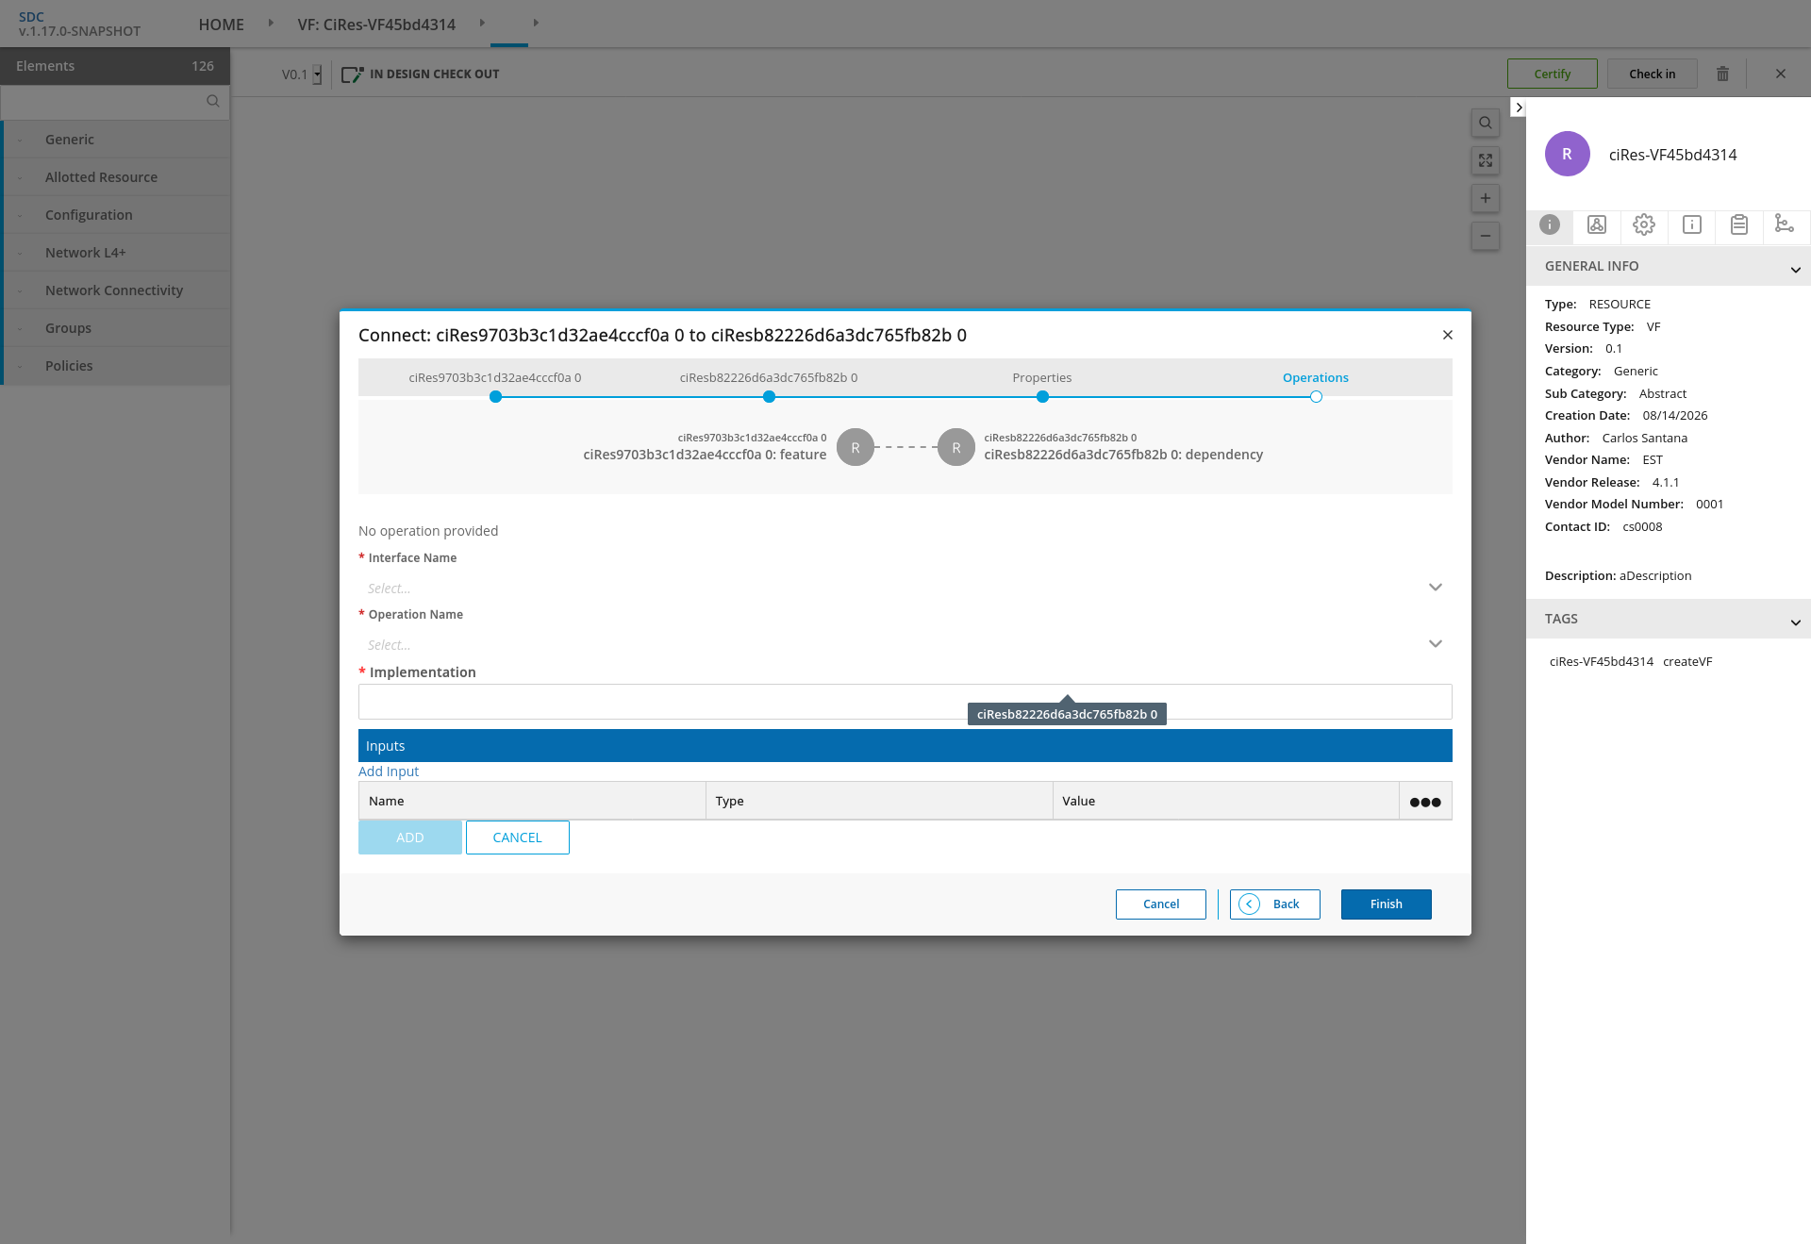Expand the Allotted Resource category
This screenshot has height=1244, width=1811.
click(117, 177)
